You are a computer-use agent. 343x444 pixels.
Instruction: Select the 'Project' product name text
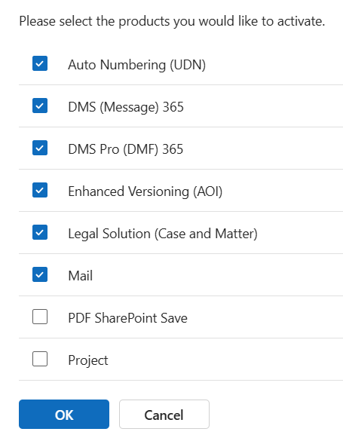88,360
